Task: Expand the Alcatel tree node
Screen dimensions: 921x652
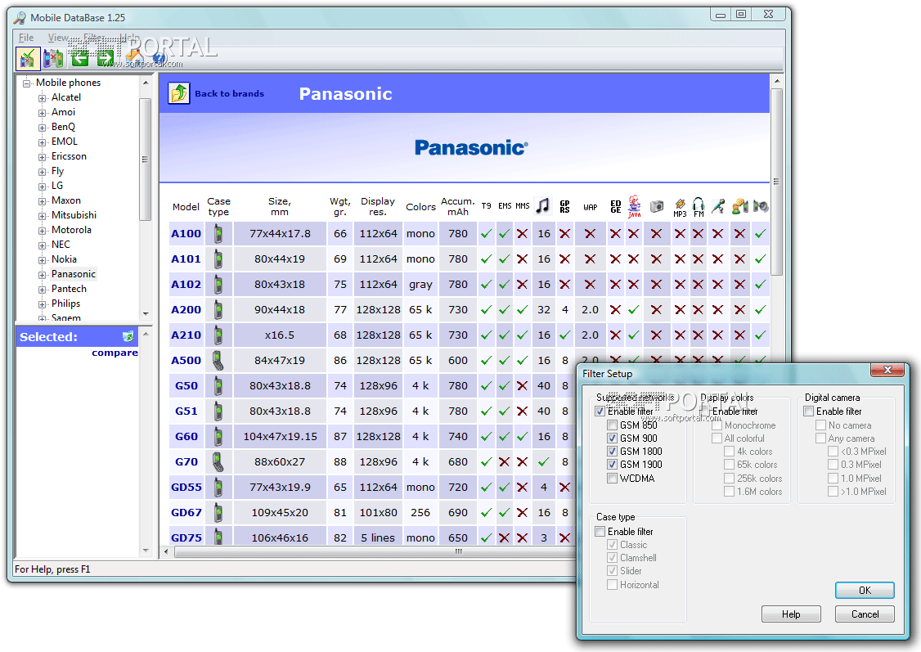Action: [x=42, y=98]
